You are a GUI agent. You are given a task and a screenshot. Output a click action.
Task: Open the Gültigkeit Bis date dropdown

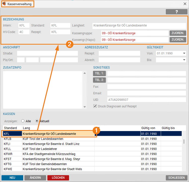click(184, 60)
